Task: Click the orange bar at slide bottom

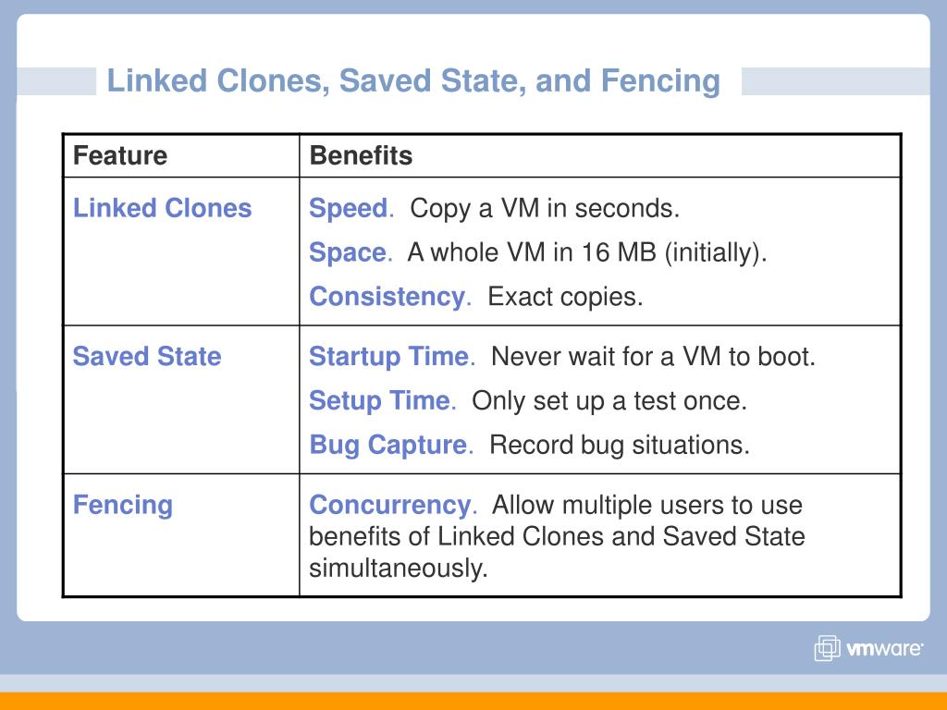Action: pyautogui.click(x=473, y=701)
